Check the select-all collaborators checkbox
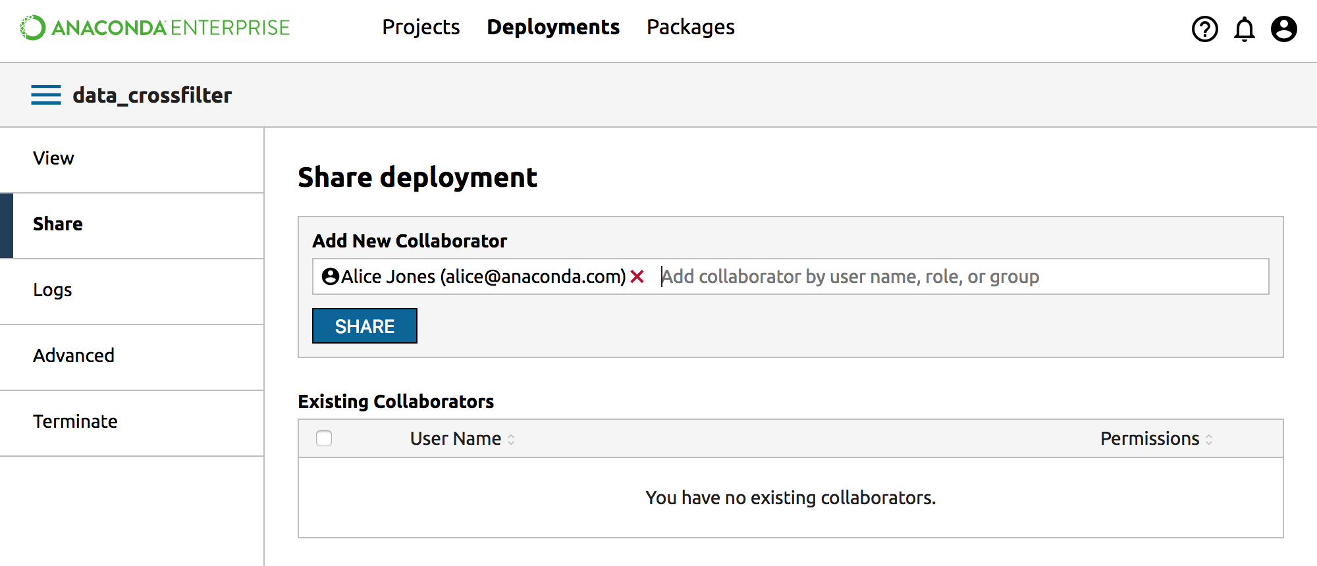Screen dimensions: 1317x566 324,438
